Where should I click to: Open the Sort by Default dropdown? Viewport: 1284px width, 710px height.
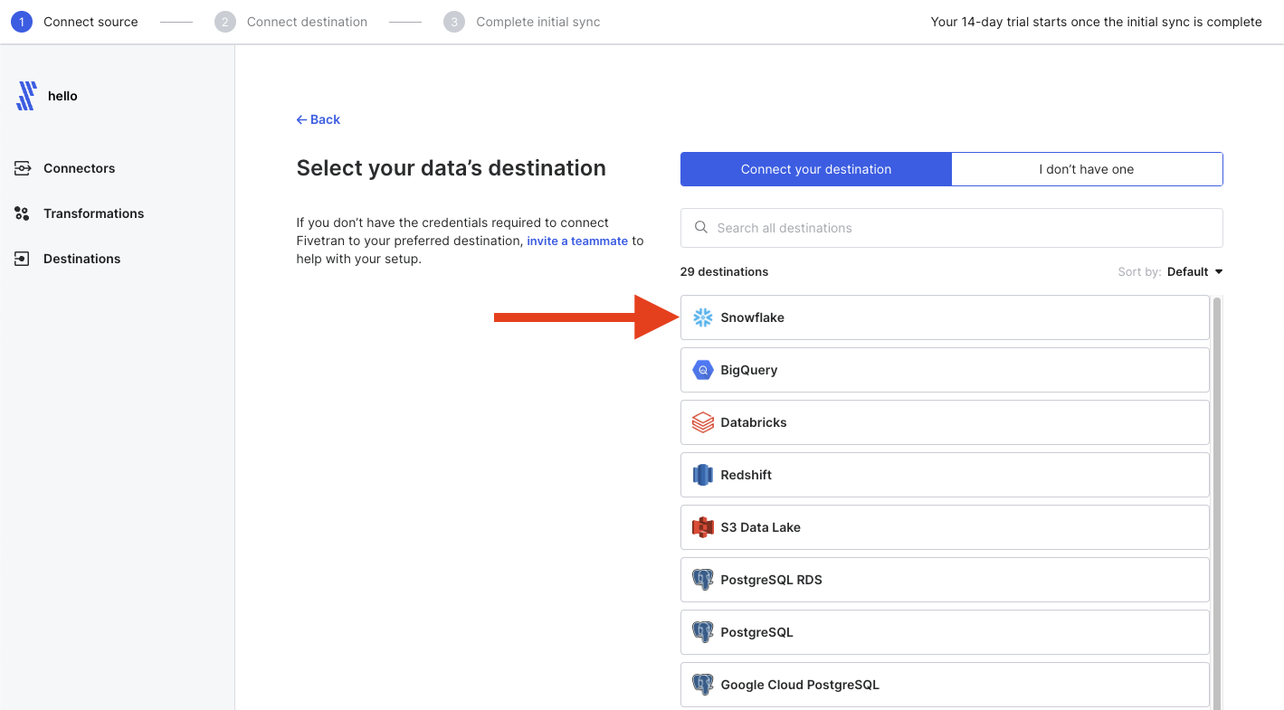[x=1194, y=271]
